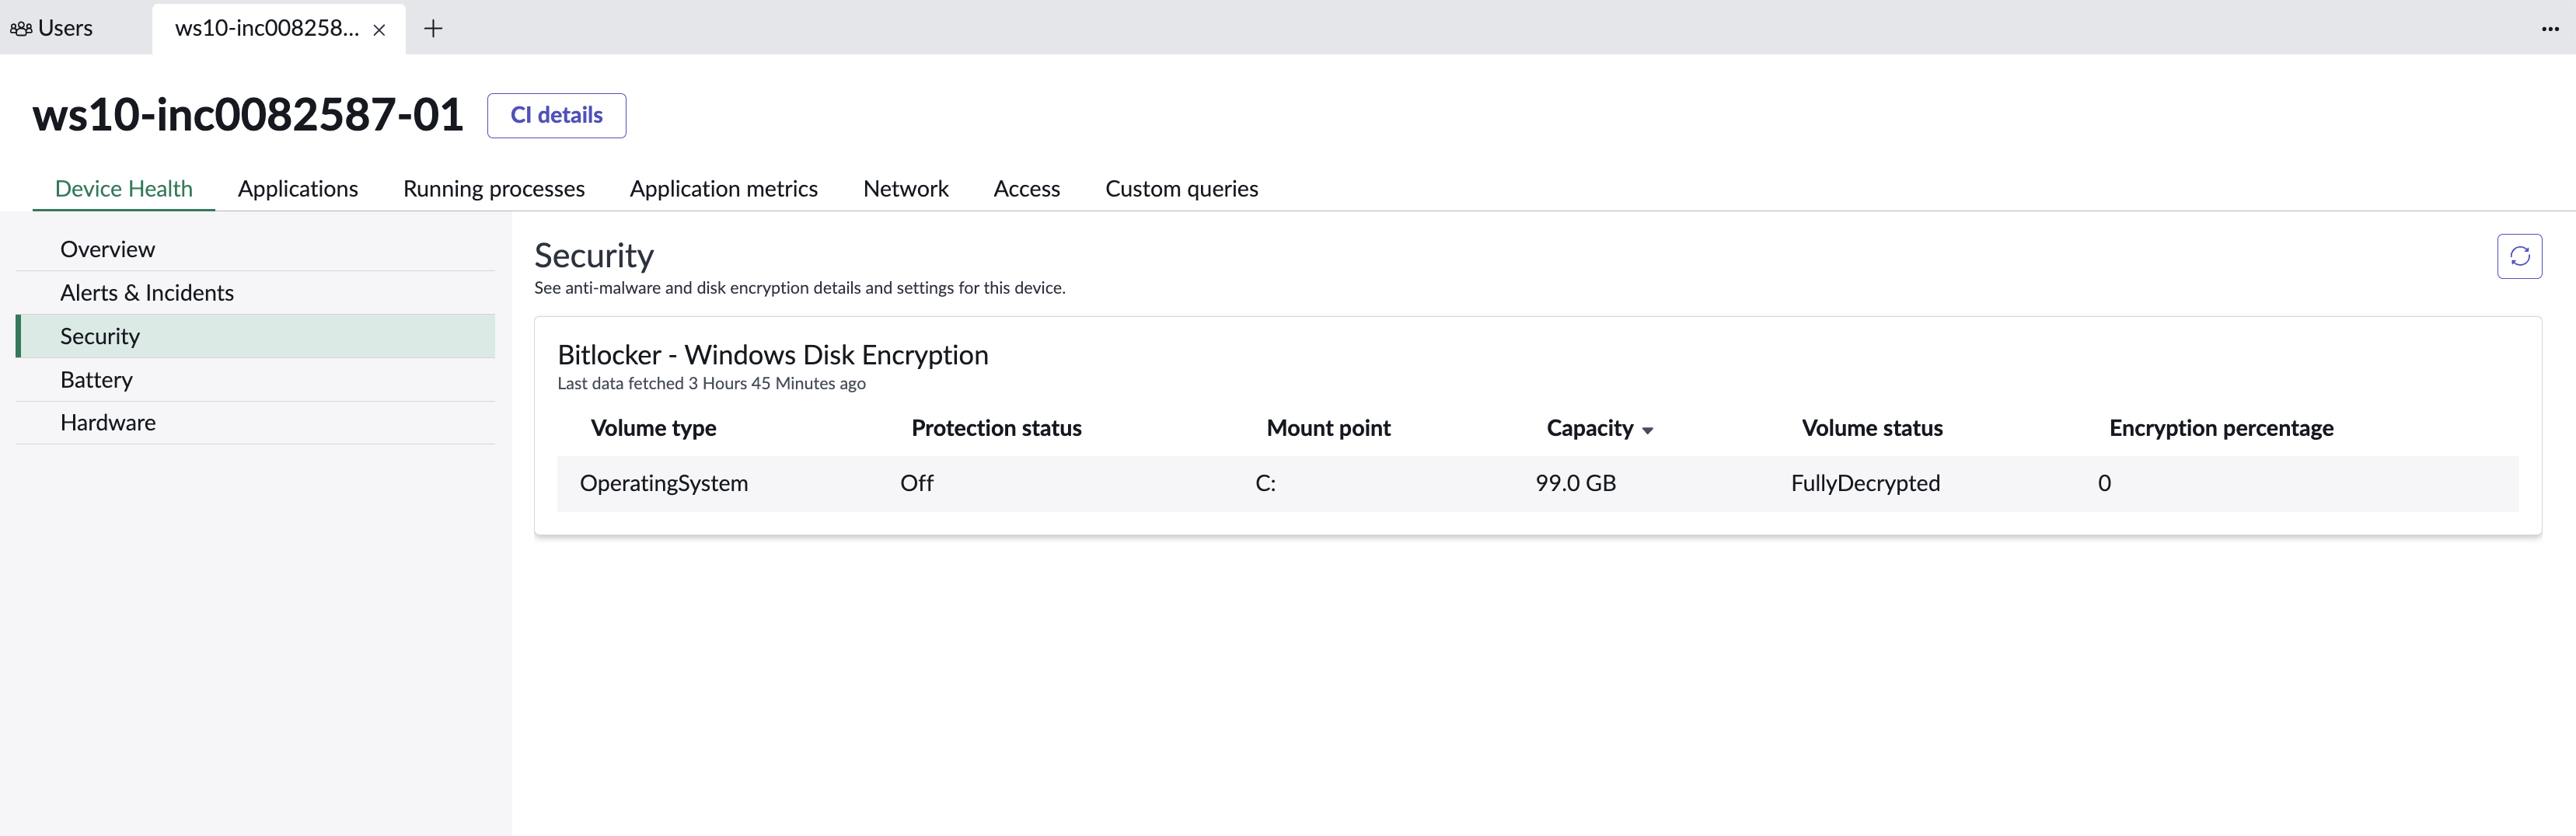Sort by Capacity dropdown arrow
Screen dimensions: 2576x836
point(1647,431)
